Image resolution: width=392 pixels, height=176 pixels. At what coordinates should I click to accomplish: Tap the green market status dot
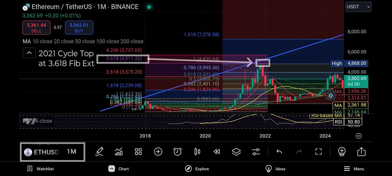click(149, 7)
